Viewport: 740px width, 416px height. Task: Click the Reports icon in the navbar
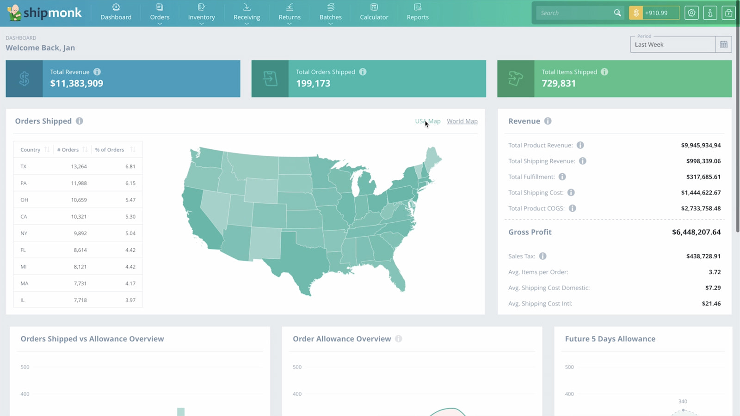[417, 7]
